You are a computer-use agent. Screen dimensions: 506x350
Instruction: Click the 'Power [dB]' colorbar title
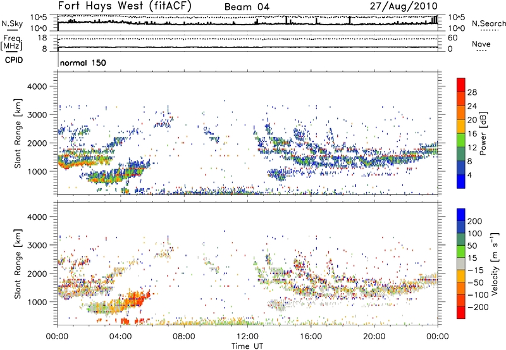pyautogui.click(x=483, y=133)
